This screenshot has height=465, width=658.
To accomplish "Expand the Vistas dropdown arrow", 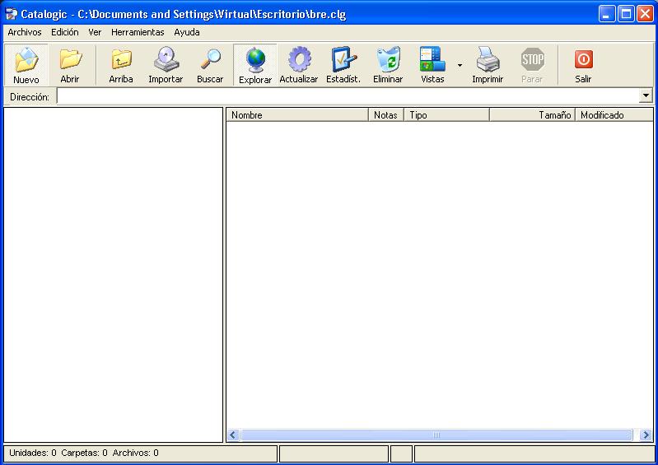I will coord(460,65).
